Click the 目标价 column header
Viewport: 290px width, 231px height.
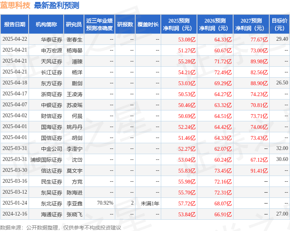point(279,24)
